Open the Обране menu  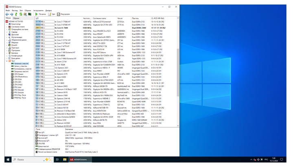(28, 11)
